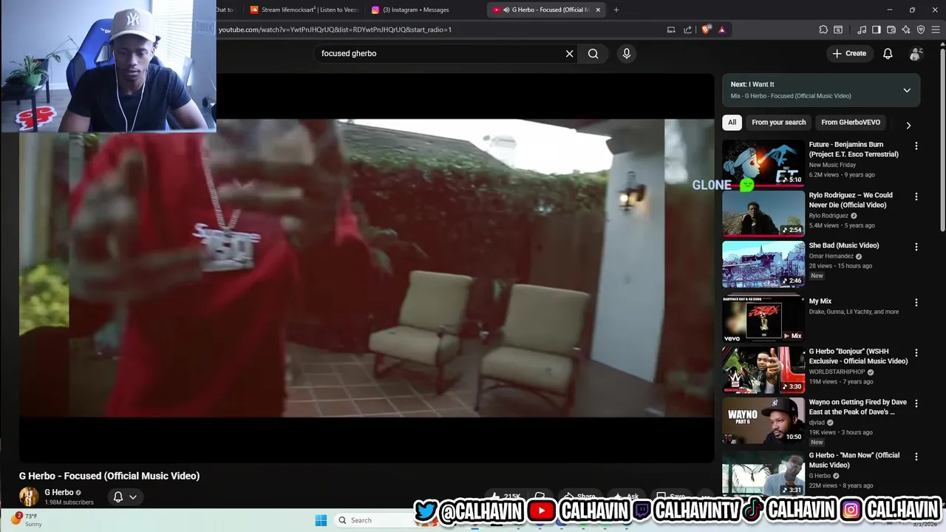
Task: Click the Wayno Part 6 thumbnail
Action: (763, 421)
